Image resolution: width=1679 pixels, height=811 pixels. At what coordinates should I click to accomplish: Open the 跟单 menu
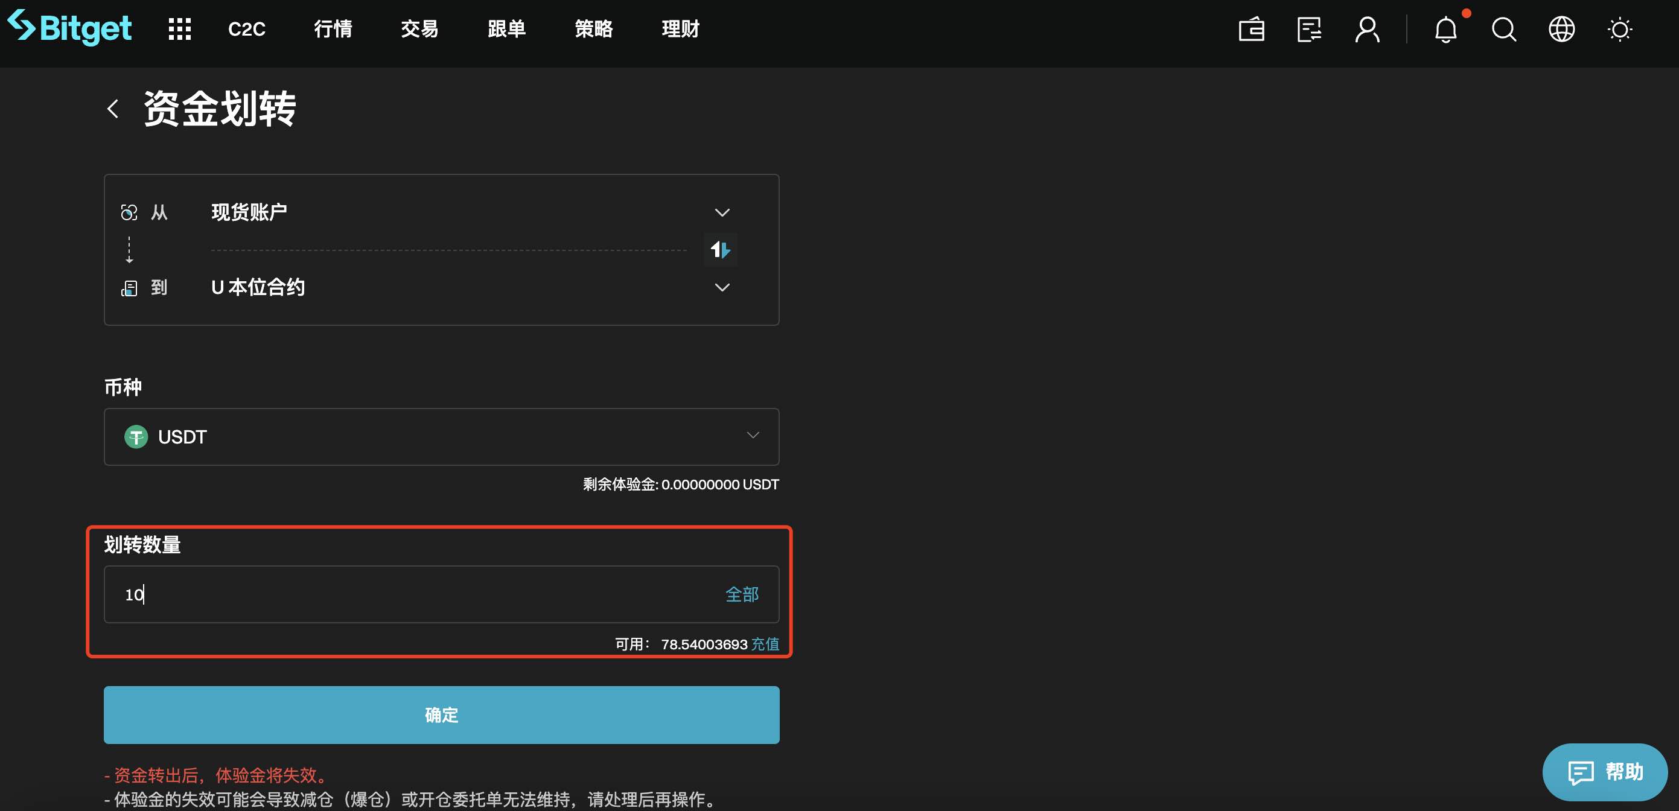[506, 29]
